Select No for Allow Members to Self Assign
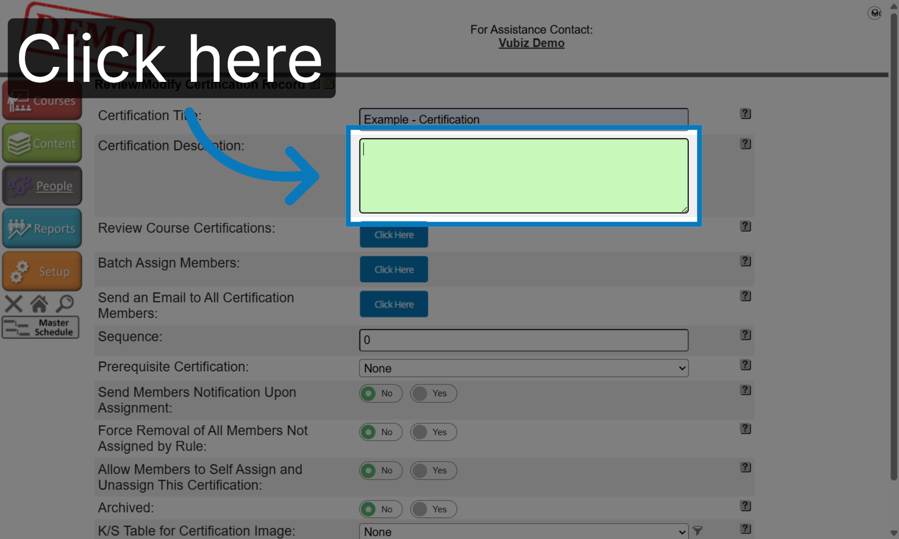 pos(381,471)
